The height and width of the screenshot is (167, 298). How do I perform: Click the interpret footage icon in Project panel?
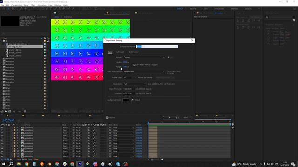tap(2, 111)
